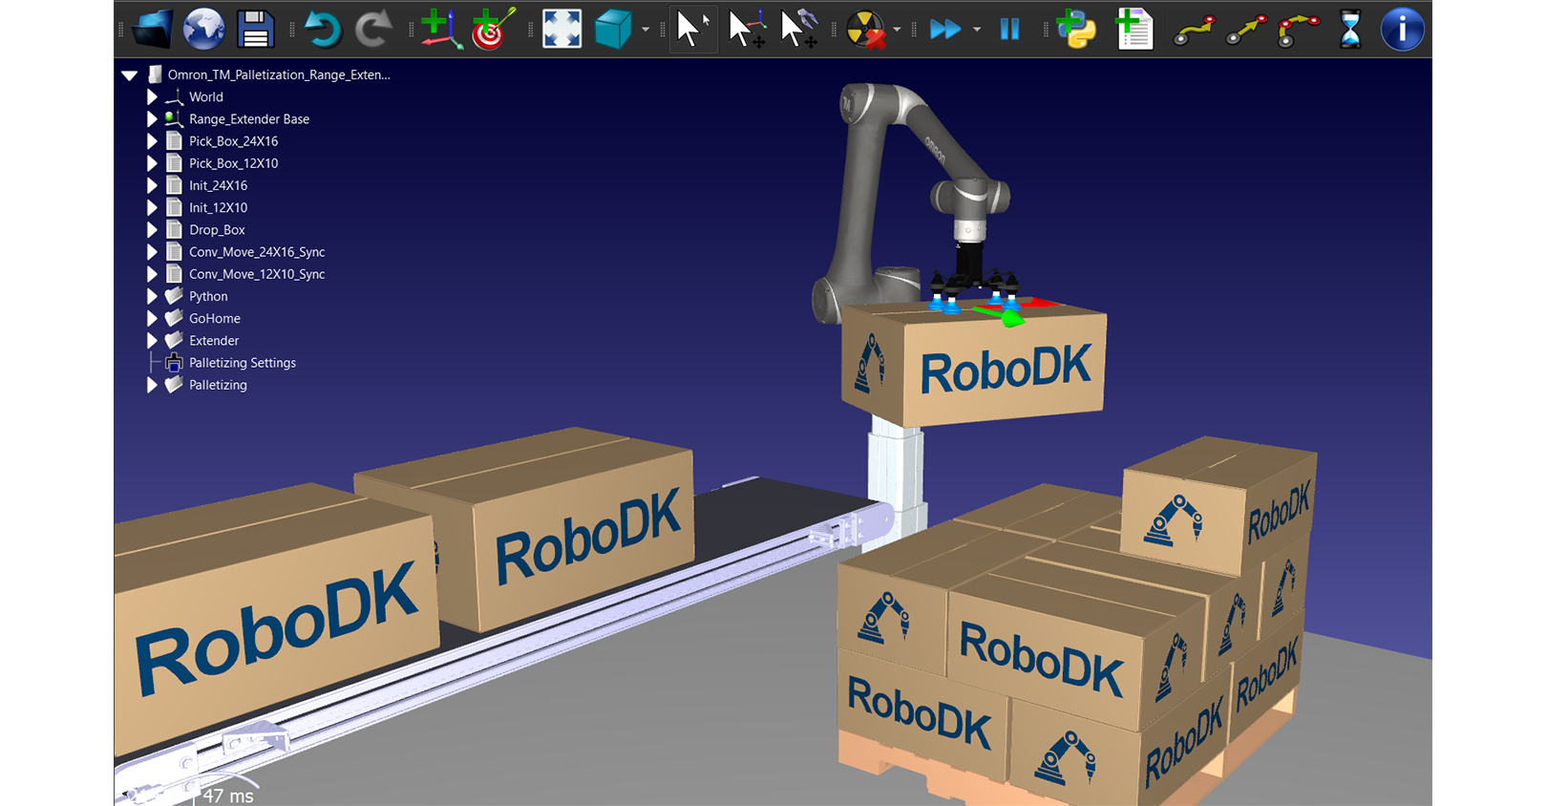Select Conv_Move_24X16_Sync program
The height and width of the screenshot is (806, 1547).
257,252
